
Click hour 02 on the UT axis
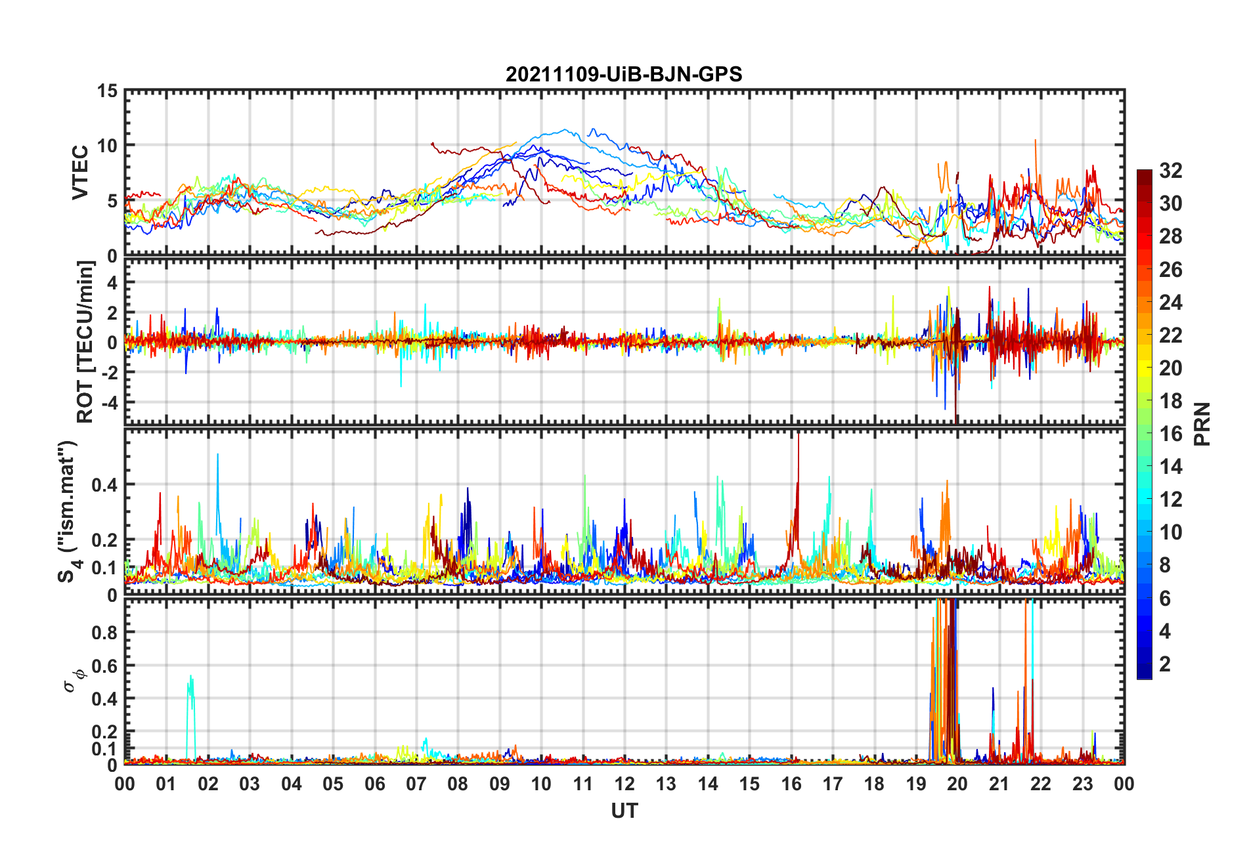(x=208, y=784)
